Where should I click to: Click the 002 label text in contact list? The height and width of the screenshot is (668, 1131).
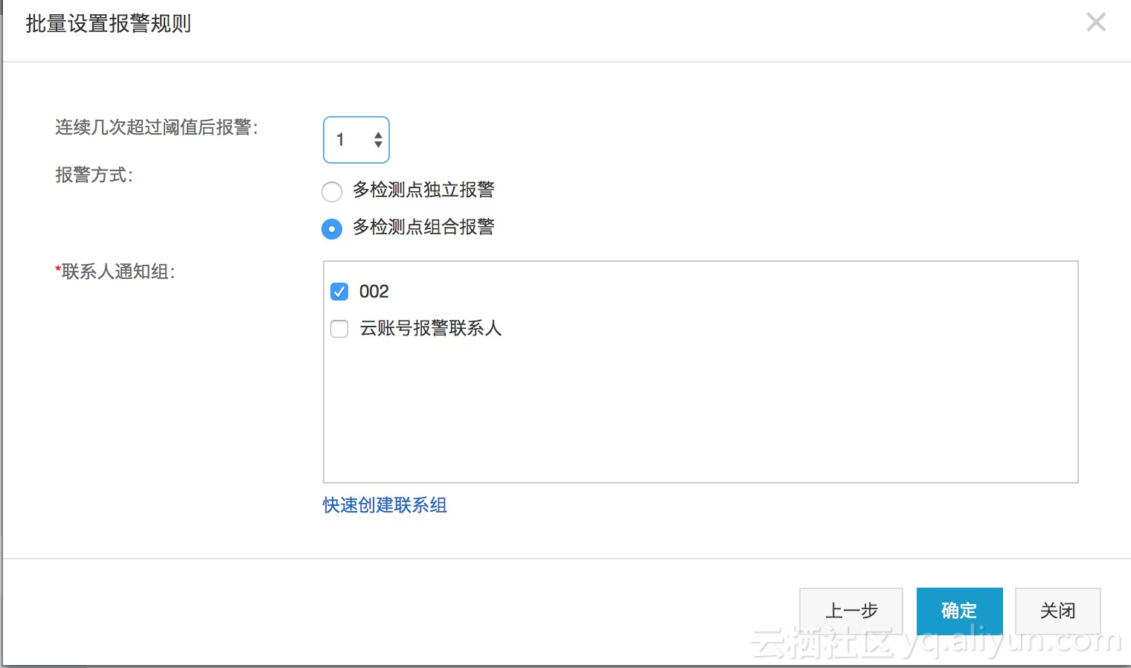(376, 292)
